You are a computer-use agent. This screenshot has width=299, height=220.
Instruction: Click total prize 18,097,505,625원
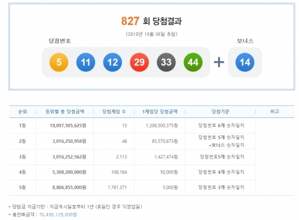click(x=68, y=126)
